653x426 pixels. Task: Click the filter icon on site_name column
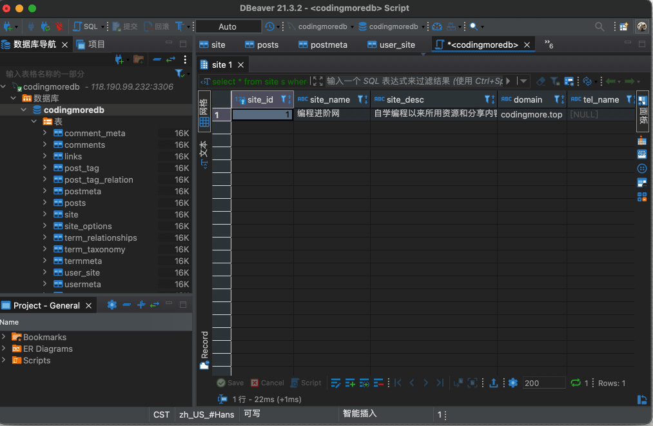pos(361,100)
